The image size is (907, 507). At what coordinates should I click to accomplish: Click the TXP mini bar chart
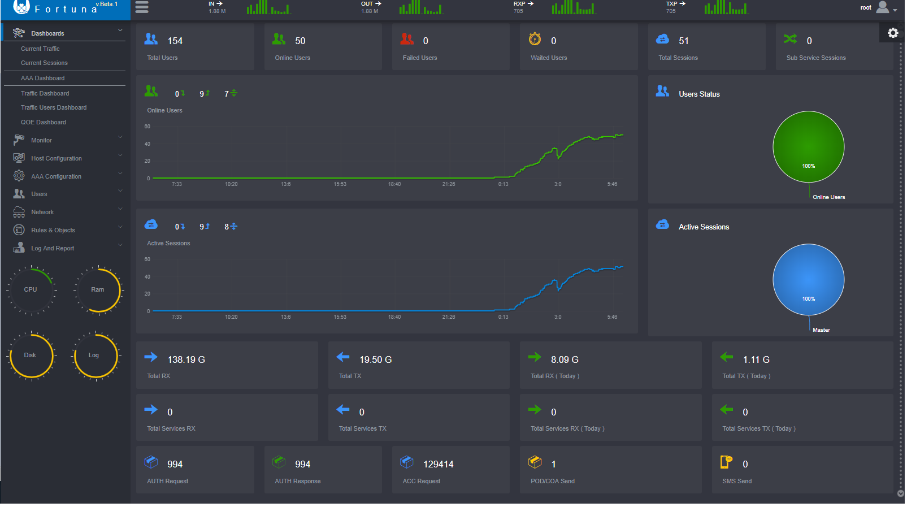(x=726, y=7)
